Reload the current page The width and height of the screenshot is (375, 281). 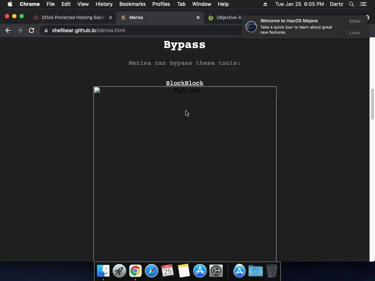coord(31,30)
